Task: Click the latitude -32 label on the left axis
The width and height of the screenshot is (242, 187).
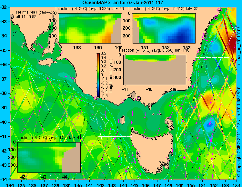Action: pyautogui.click(x=3, y=7)
